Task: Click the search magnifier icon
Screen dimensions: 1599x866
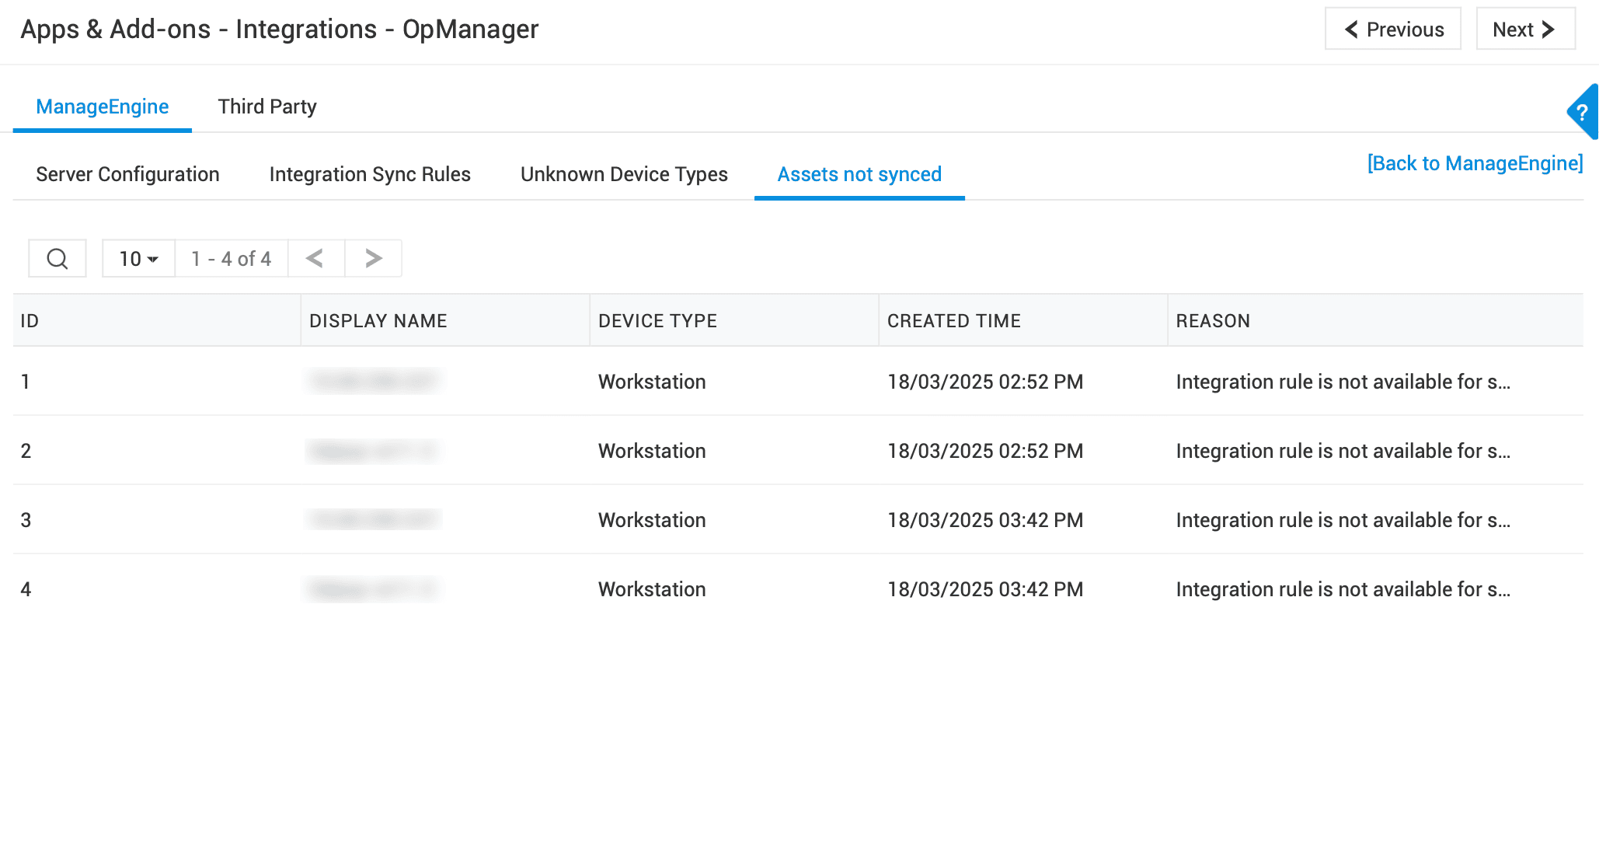Action: (57, 259)
